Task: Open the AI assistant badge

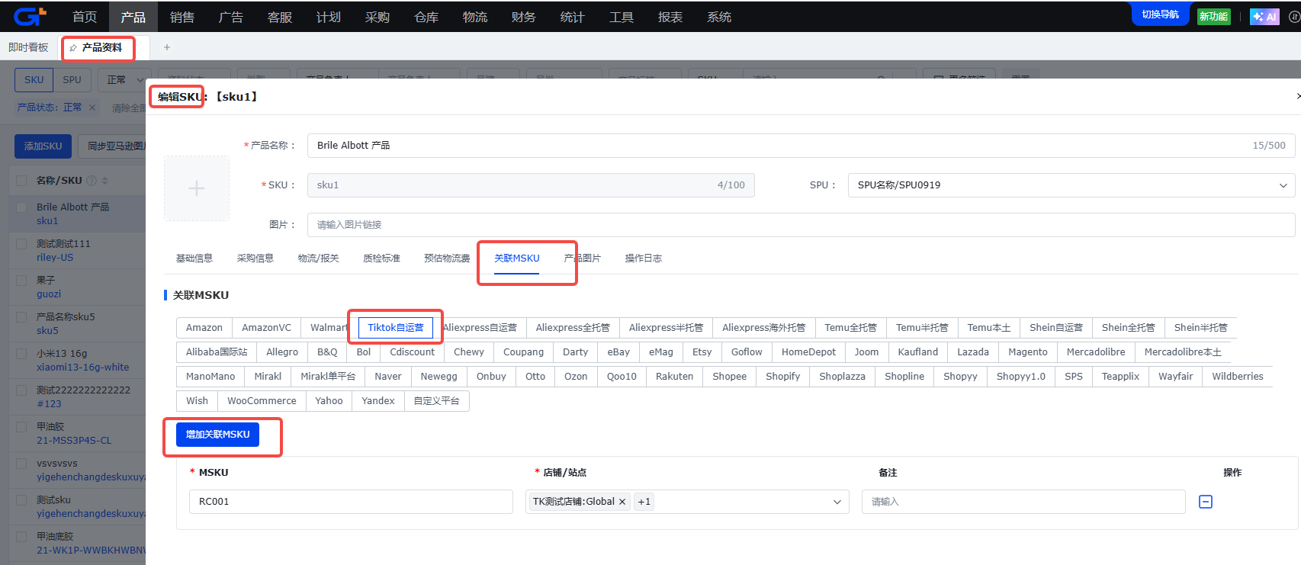Action: tap(1264, 17)
